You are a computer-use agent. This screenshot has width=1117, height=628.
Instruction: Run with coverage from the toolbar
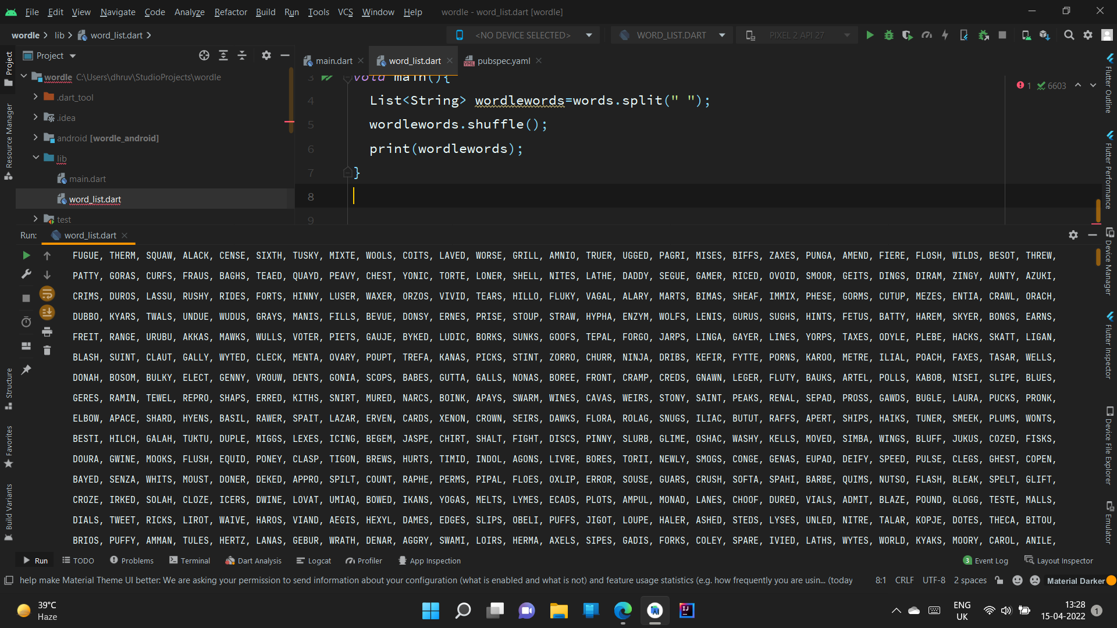[x=907, y=35]
